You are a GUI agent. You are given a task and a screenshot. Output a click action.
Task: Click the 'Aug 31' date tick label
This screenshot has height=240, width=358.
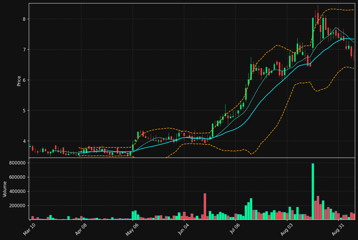point(338,229)
